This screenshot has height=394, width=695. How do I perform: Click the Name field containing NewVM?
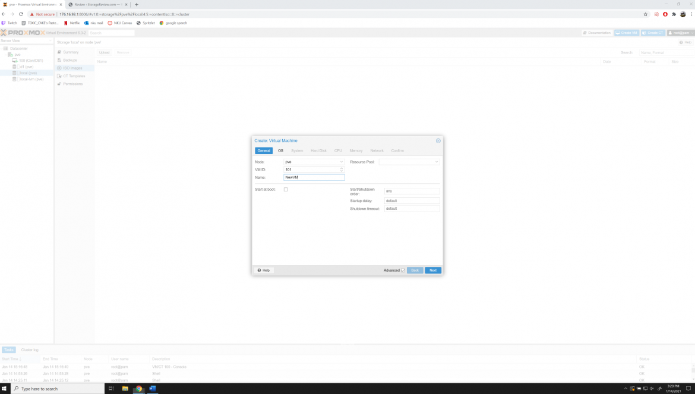tap(314, 177)
